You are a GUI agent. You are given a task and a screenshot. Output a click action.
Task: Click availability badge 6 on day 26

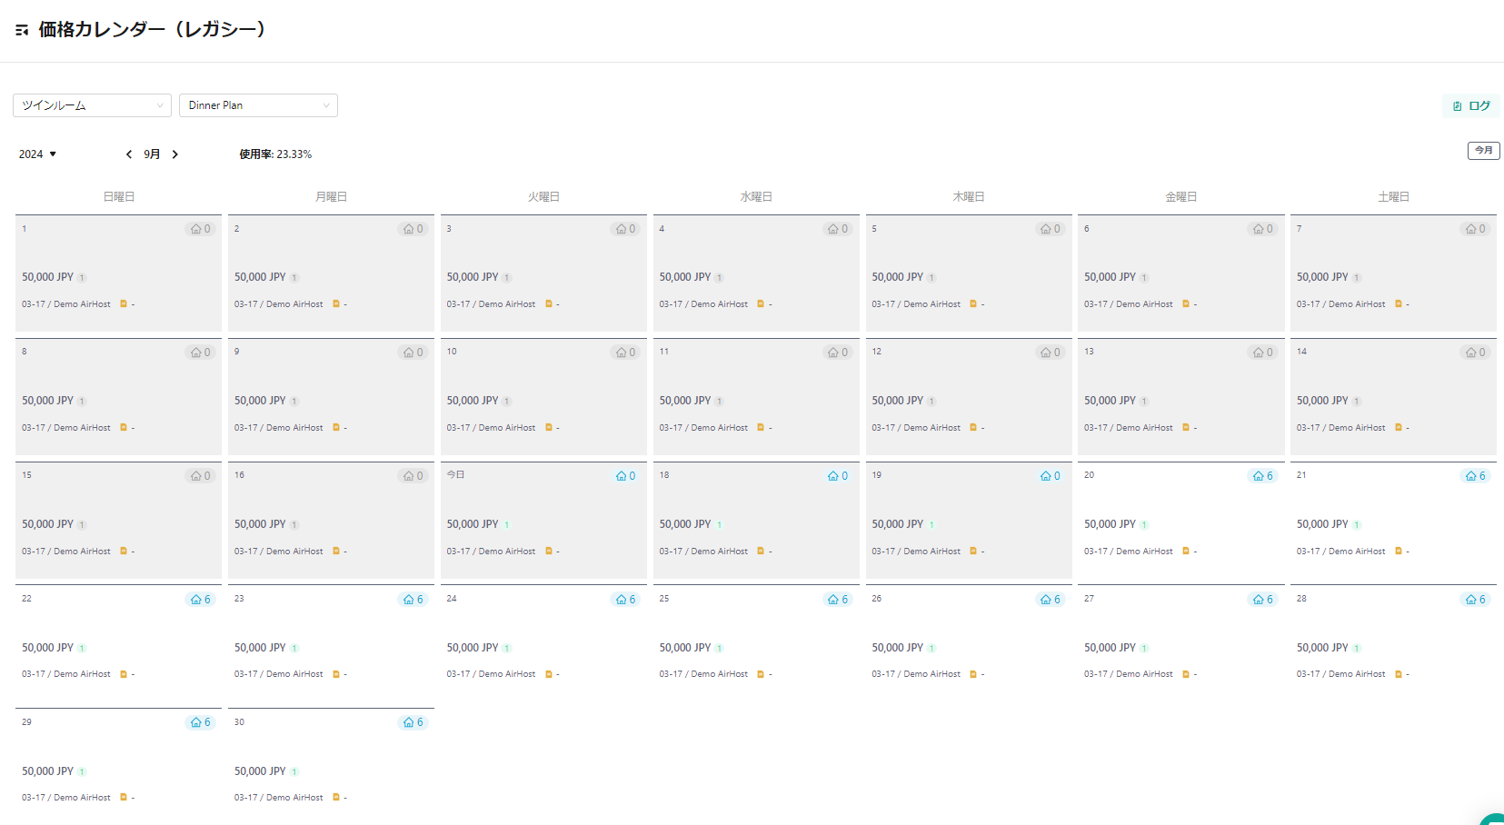(x=1051, y=600)
